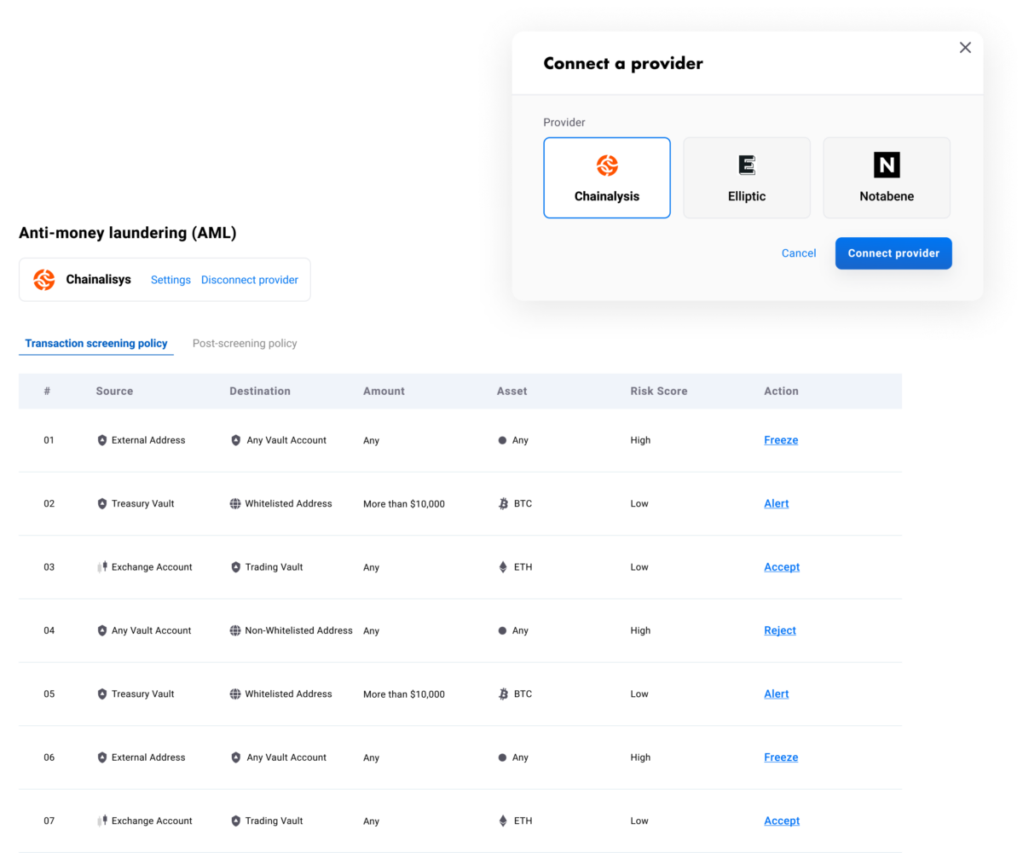This screenshot has height=853, width=1023.
Task: Click Any Vault Account destination icon in row 06
Action: pos(236,757)
